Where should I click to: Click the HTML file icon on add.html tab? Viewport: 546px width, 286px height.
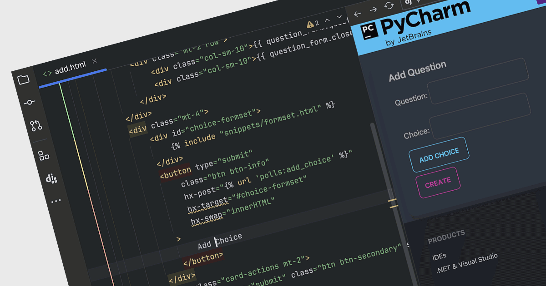(47, 73)
